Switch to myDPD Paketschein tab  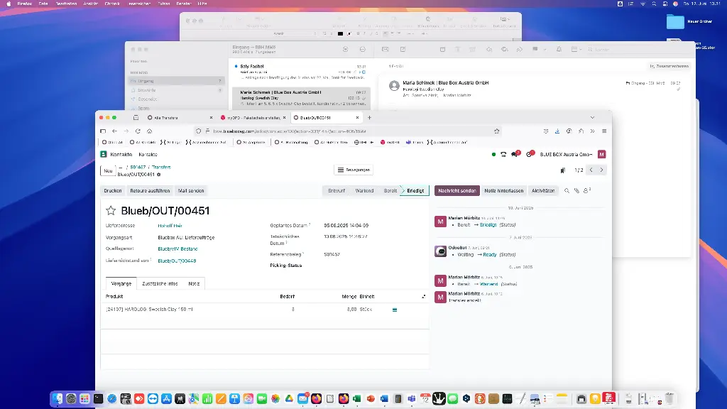click(253, 118)
